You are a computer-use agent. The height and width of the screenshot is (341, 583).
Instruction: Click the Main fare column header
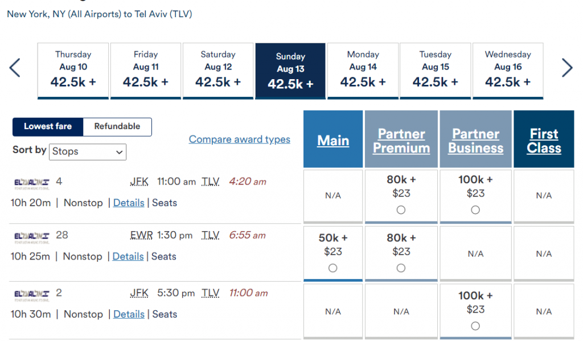[332, 139]
